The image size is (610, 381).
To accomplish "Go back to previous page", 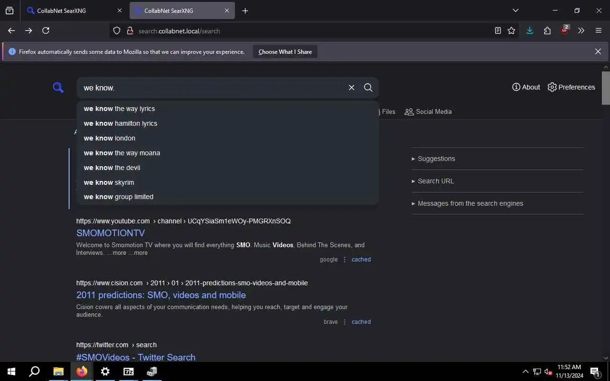I will coord(11,30).
